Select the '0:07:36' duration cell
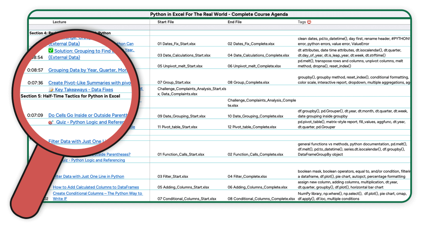Viewport: 430px width, 225px height. (x=35, y=82)
